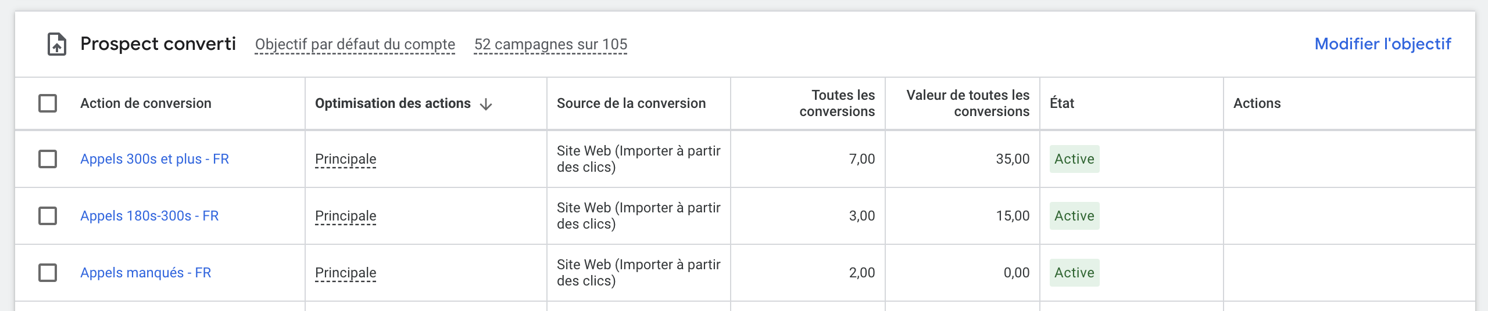Click the Prospect converti goal title
Screen dimensions: 1488x311
[x=158, y=44]
